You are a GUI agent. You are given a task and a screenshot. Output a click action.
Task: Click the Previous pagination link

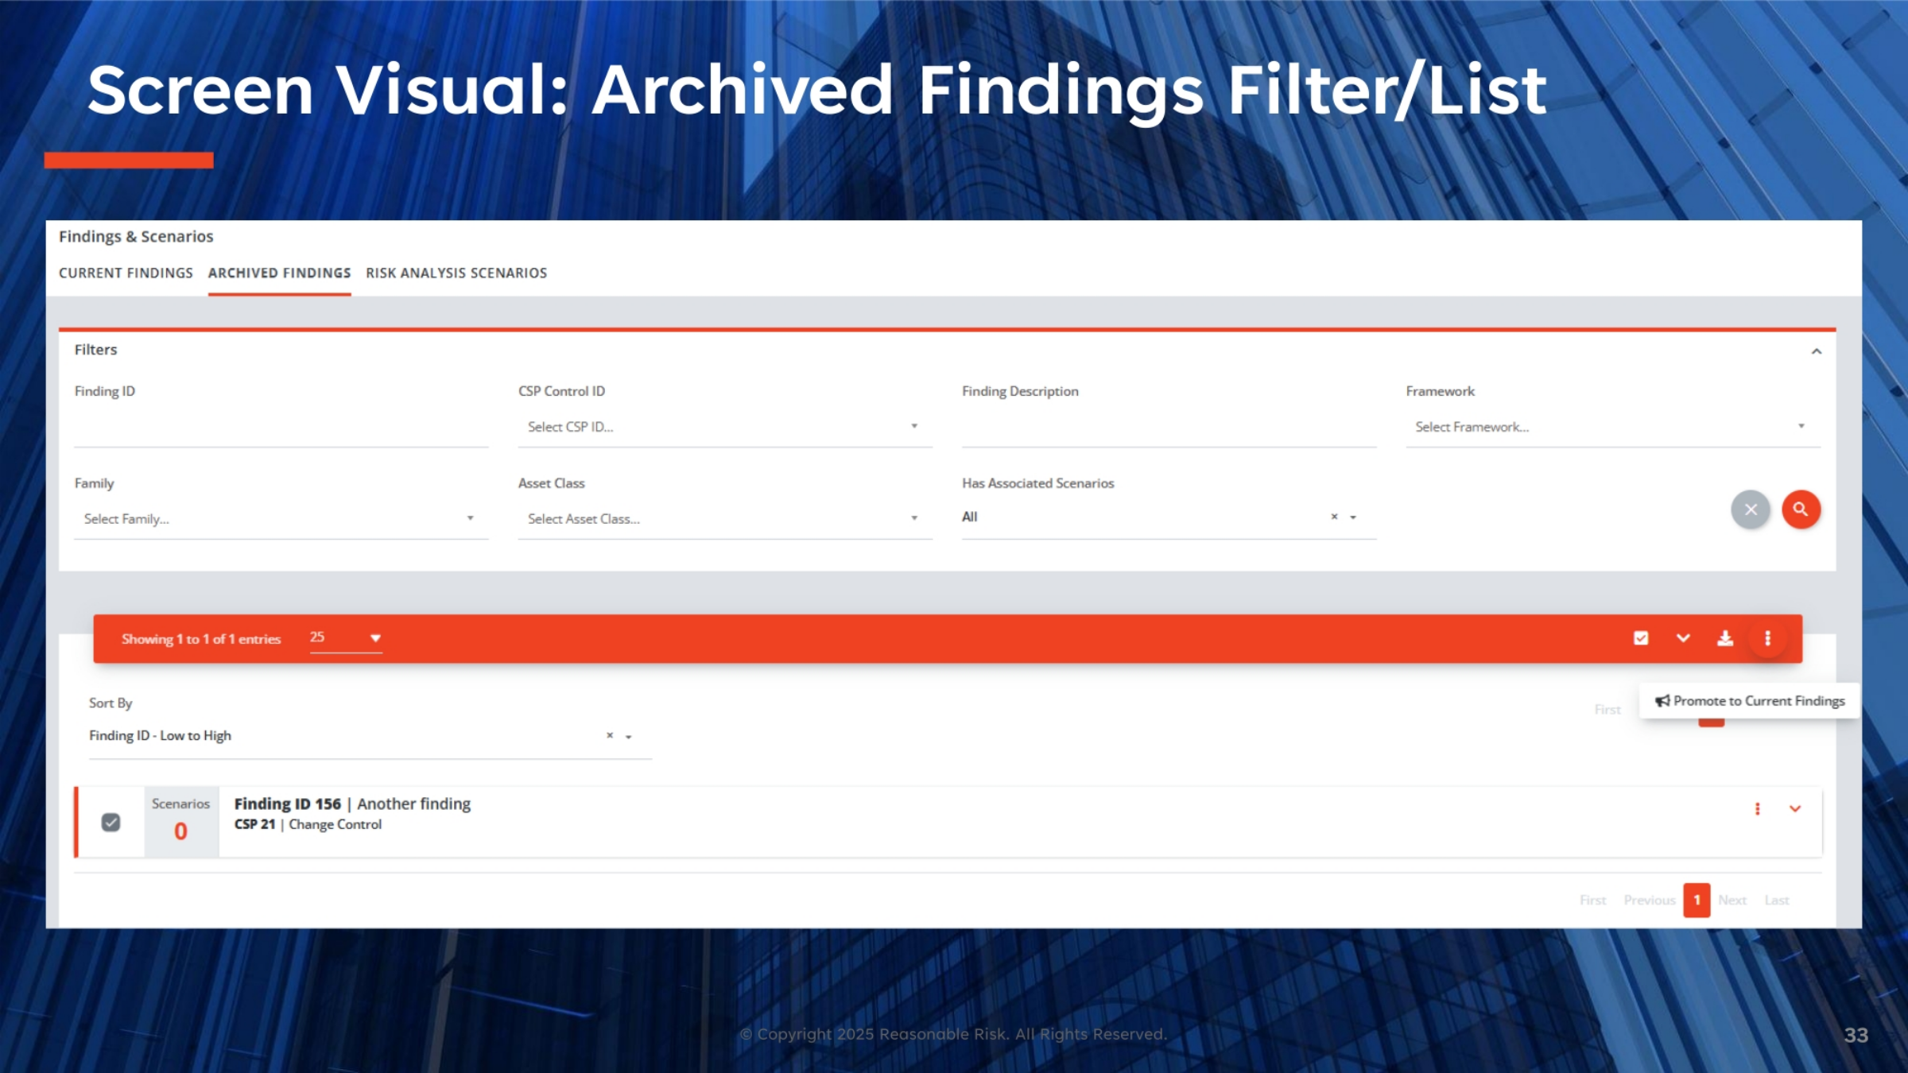(1650, 901)
